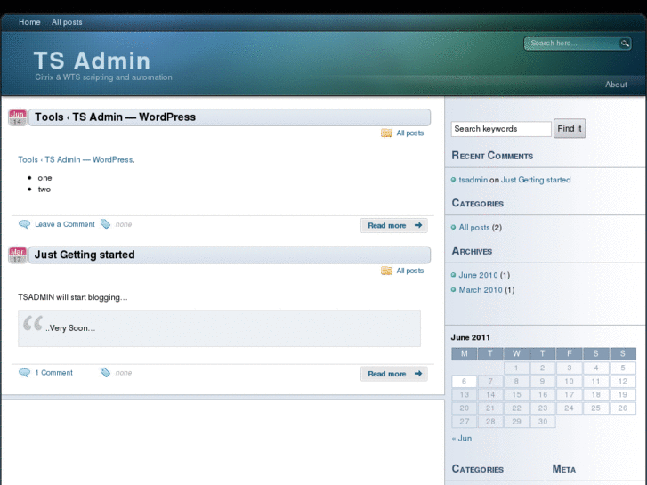This screenshot has width=647, height=485.
Task: Click the Archives heading
Action: 472,251
